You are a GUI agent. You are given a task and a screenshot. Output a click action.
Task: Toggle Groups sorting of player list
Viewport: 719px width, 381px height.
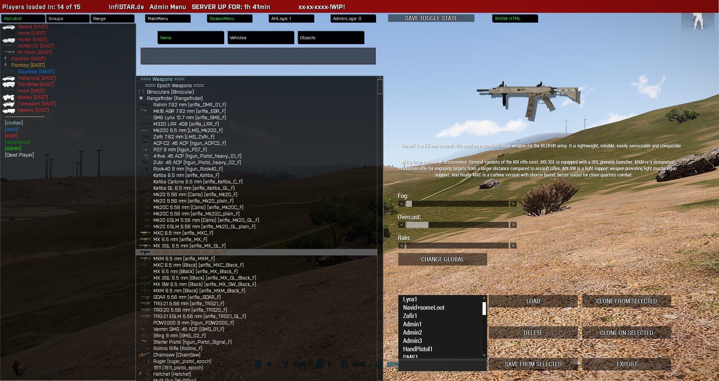[x=68, y=18]
